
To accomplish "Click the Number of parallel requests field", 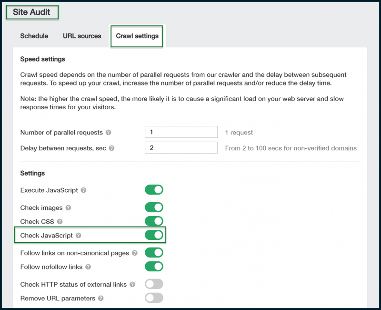I will click(181, 132).
